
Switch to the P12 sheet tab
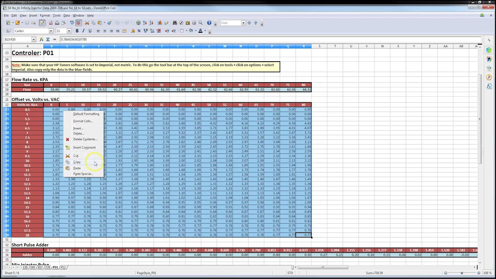63,267
